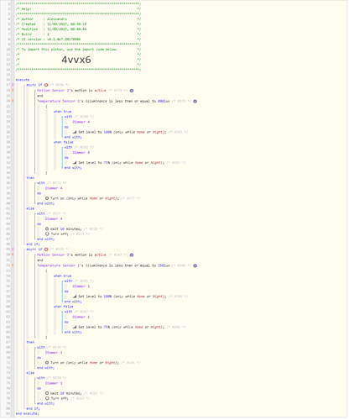349x420 pixels.
Task: Select the import code 4vvx6
Action: tap(76, 60)
